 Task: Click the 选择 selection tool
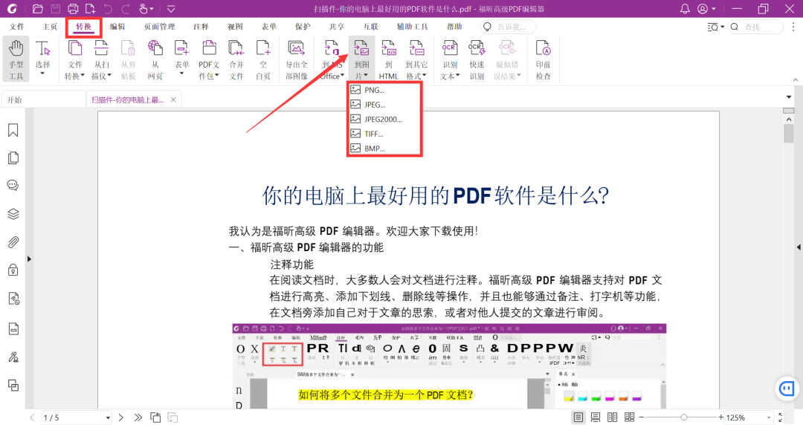pos(42,59)
